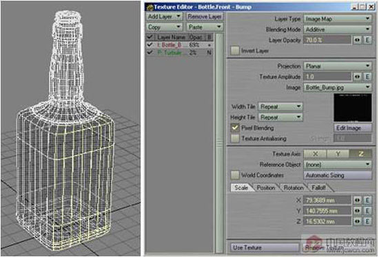The width and height of the screenshot is (379, 257).
Task: Click the 69% opacity value of Bottle_B layer
Action: coord(194,45)
